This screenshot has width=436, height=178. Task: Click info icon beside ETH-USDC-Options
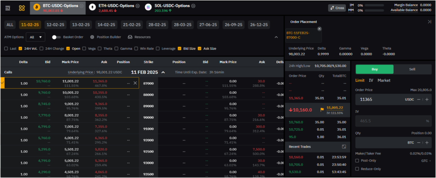(x=138, y=6)
